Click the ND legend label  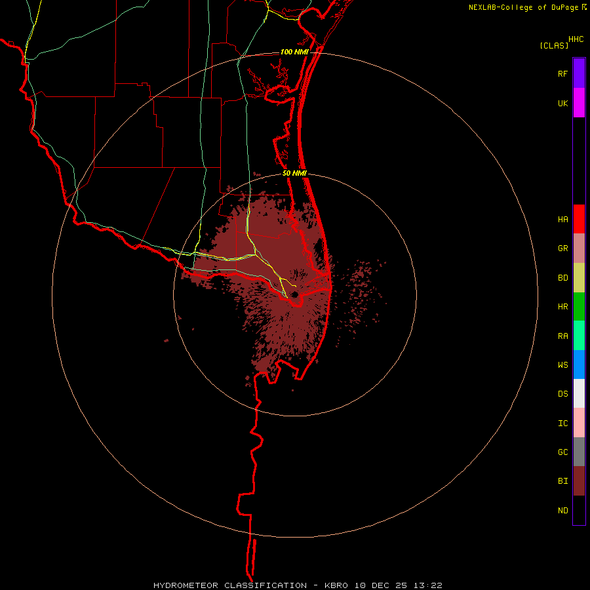[x=562, y=511]
